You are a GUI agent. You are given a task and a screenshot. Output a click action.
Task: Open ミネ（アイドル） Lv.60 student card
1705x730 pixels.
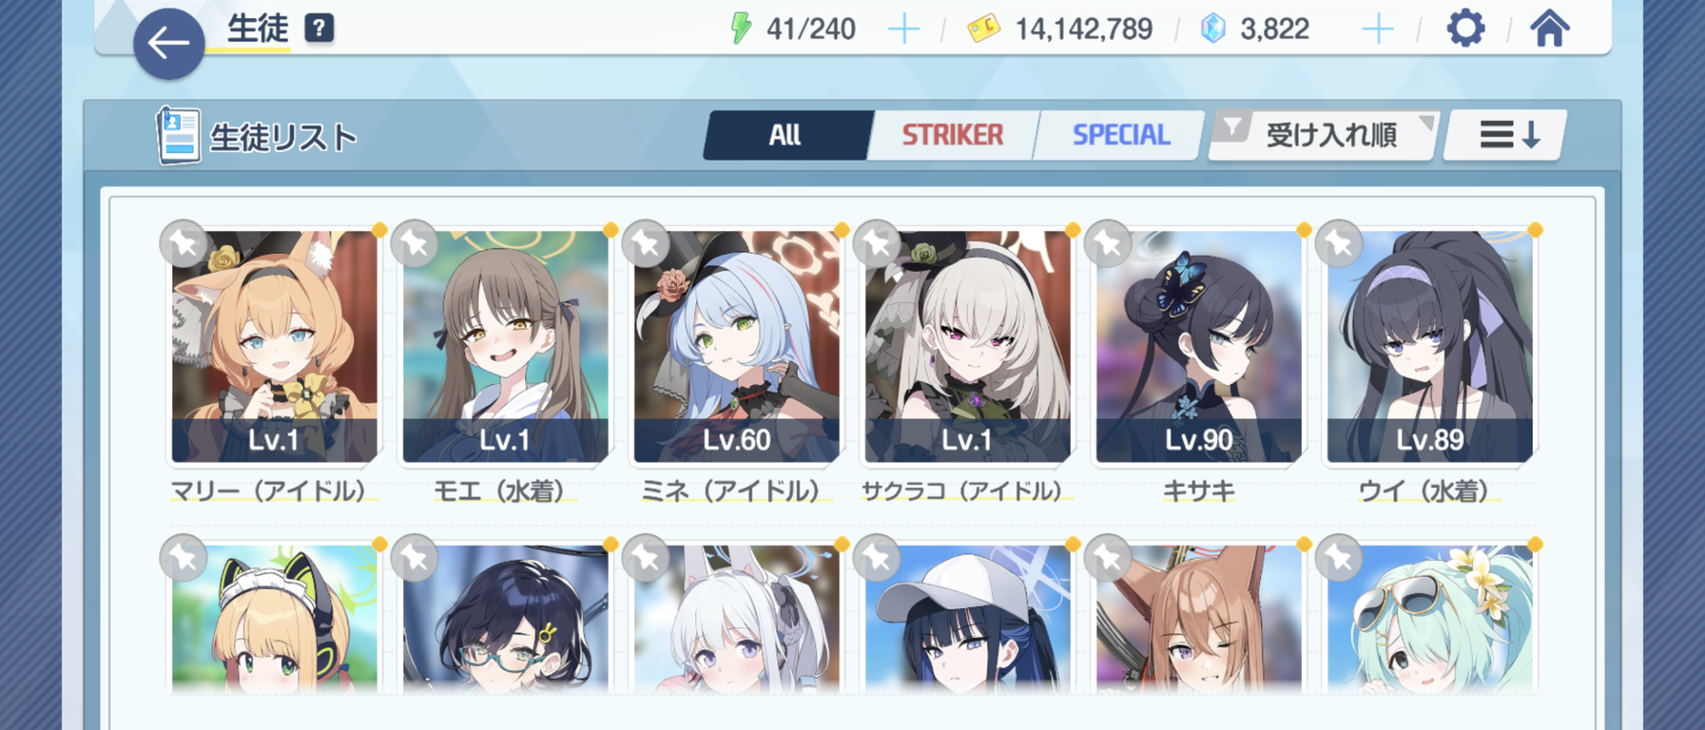pyautogui.click(x=736, y=347)
